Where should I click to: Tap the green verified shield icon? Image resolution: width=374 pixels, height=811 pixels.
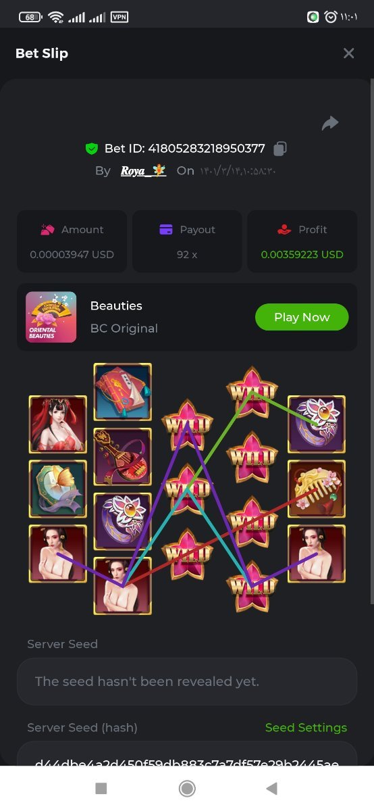point(92,148)
